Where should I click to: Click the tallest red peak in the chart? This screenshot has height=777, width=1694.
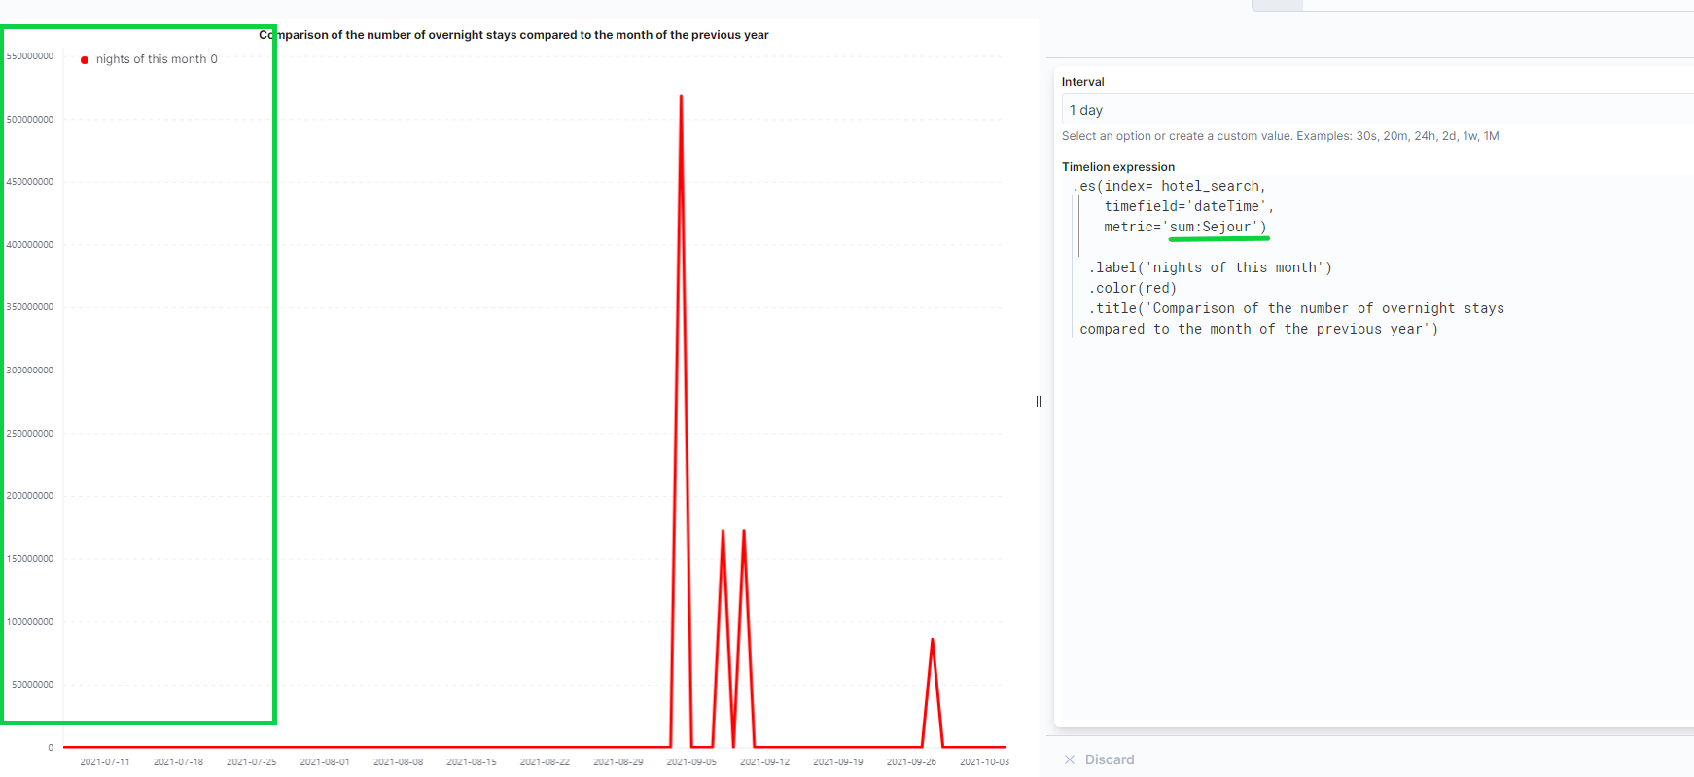[681, 97]
